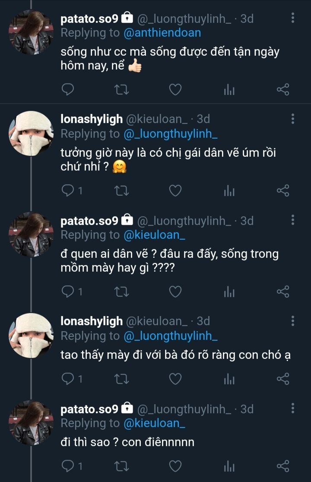Viewport: 311px width, 482px height.
Task: Reply to the first tweet about 'sống như cc'
Action: pyautogui.click(x=68, y=90)
